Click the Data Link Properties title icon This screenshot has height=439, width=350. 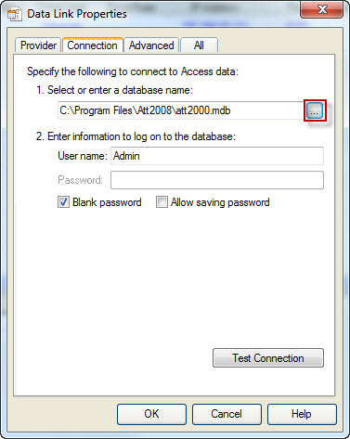[x=15, y=14]
